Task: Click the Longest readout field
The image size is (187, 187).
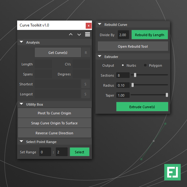Action: [x=58, y=94]
